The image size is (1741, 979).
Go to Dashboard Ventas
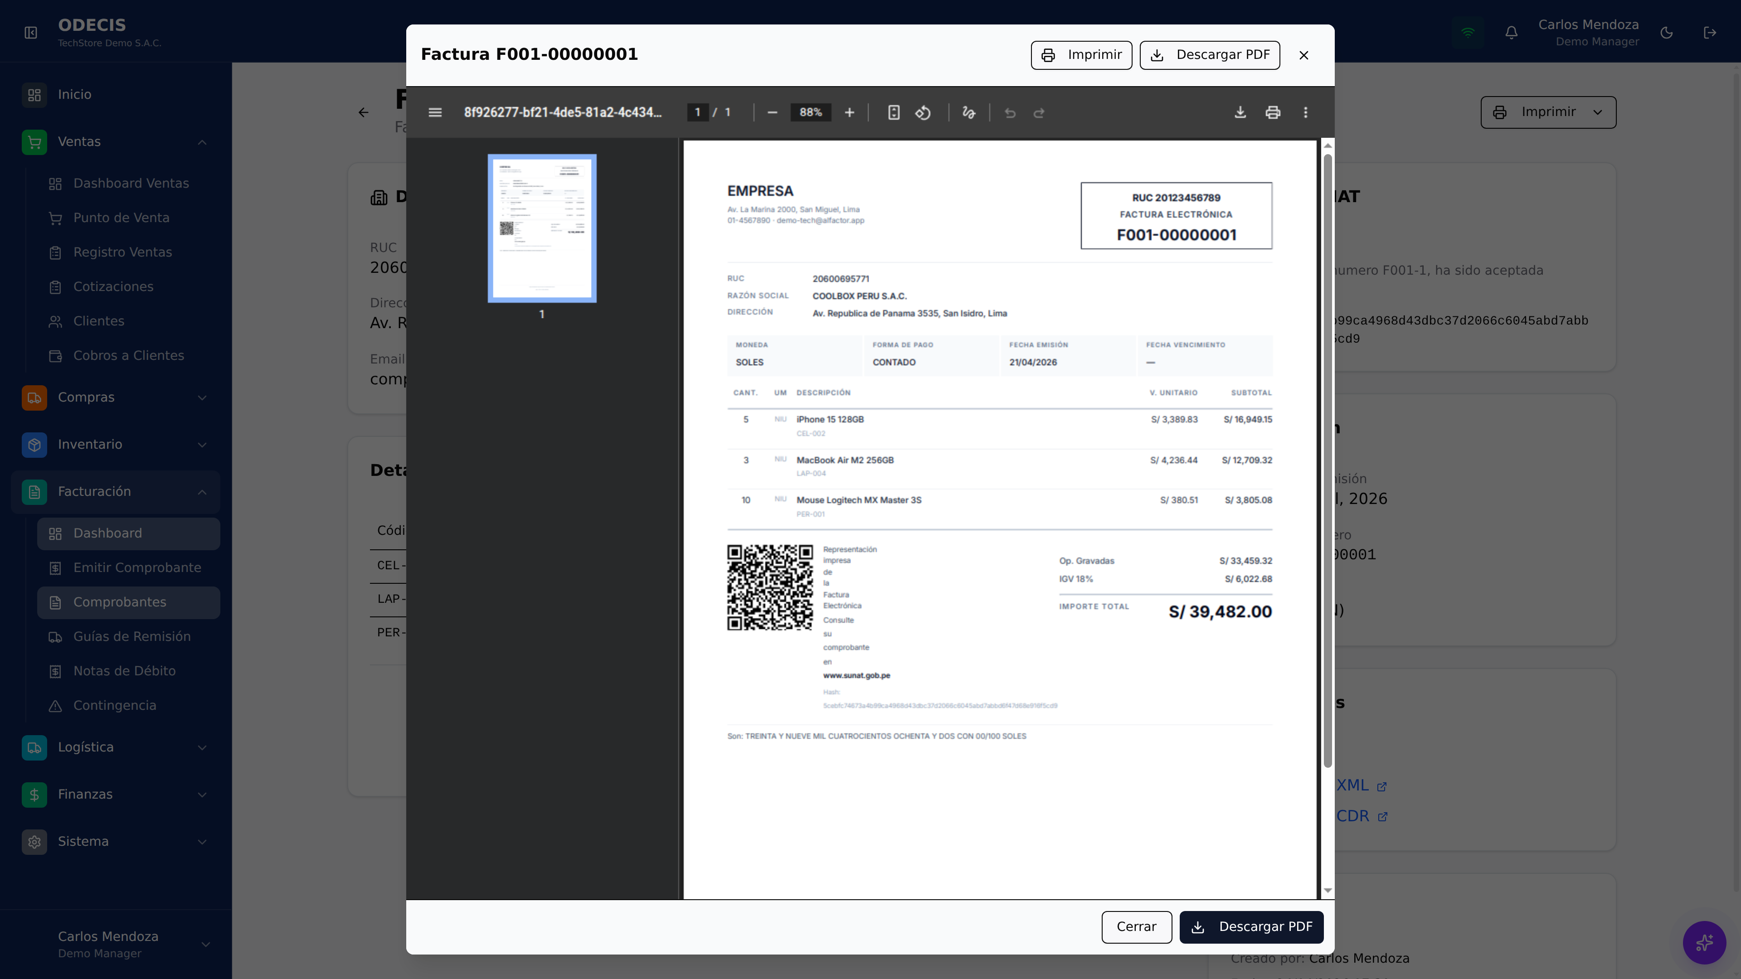128,184
